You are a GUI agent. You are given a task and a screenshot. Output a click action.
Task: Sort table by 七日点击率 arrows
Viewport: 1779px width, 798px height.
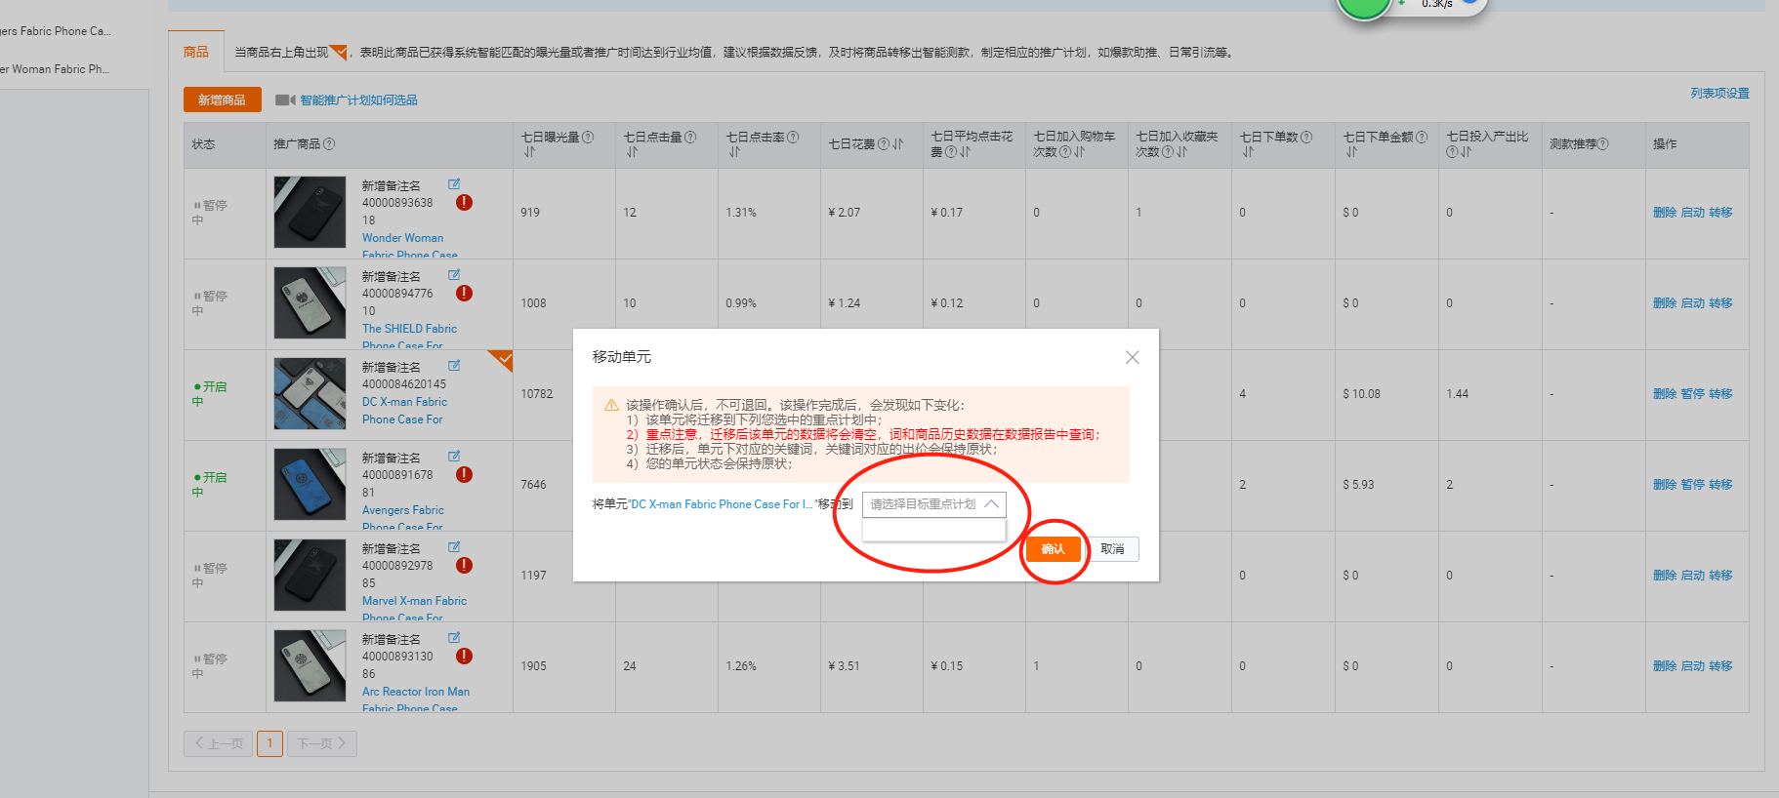[x=734, y=152]
